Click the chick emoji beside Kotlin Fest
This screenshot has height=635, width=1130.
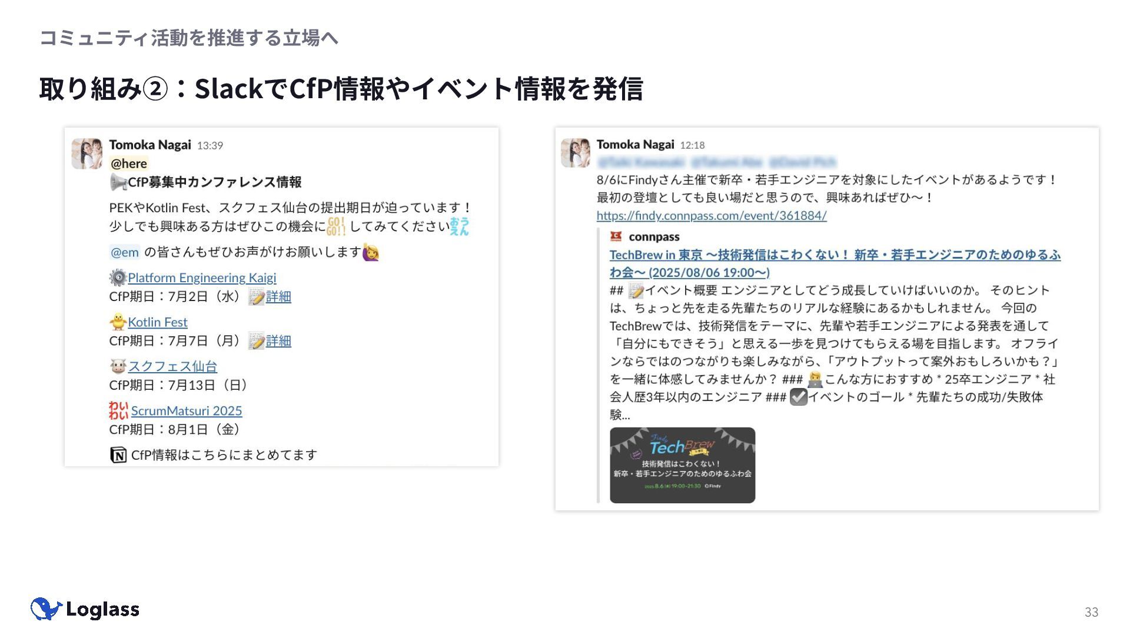click(x=118, y=322)
